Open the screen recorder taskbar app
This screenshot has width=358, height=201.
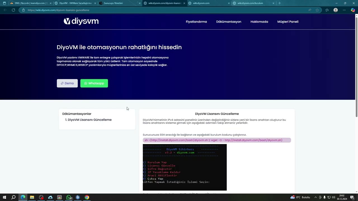41,197
